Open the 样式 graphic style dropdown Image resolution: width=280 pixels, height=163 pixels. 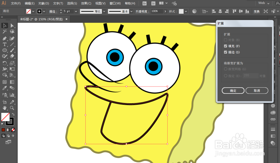186,11
